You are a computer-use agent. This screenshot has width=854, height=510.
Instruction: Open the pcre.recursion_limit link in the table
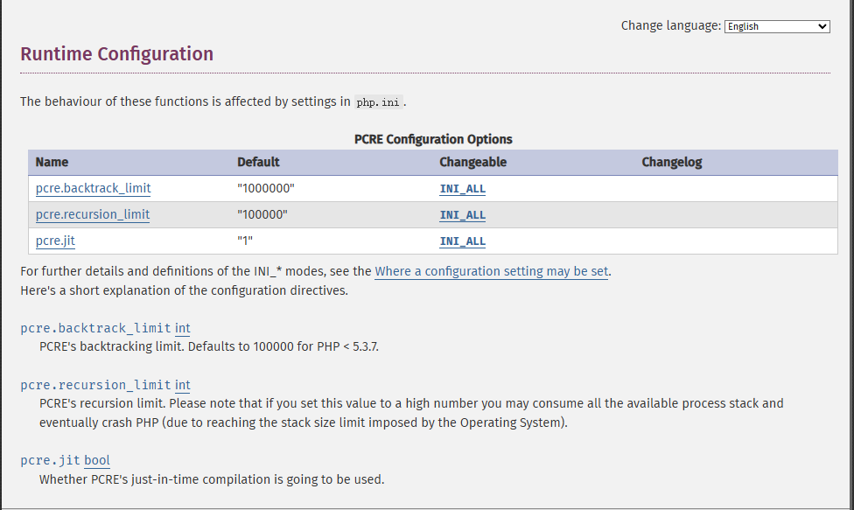pyautogui.click(x=92, y=214)
